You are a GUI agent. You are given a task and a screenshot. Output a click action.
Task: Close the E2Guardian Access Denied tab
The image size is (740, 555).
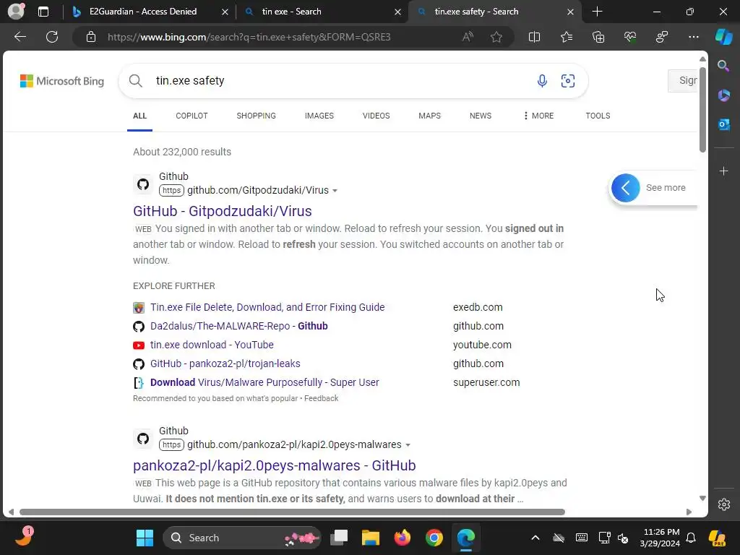(225, 12)
